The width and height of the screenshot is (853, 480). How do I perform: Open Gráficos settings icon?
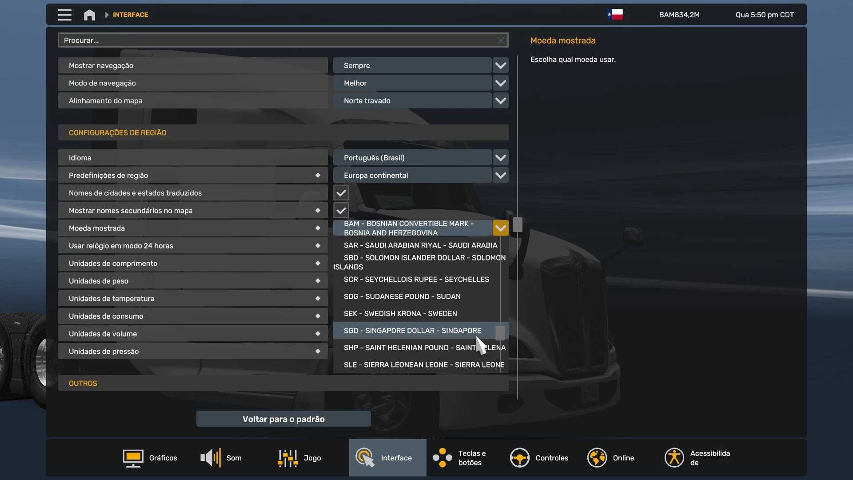click(x=133, y=458)
